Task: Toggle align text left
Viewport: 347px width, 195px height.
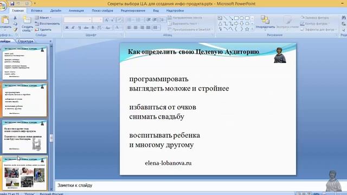Action: (x=129, y=28)
